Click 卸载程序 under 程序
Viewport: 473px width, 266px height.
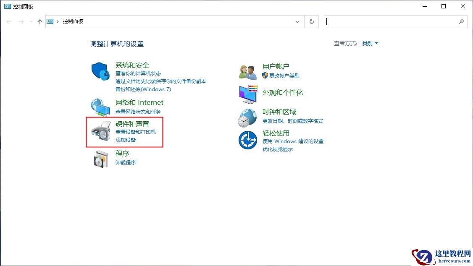(126, 162)
